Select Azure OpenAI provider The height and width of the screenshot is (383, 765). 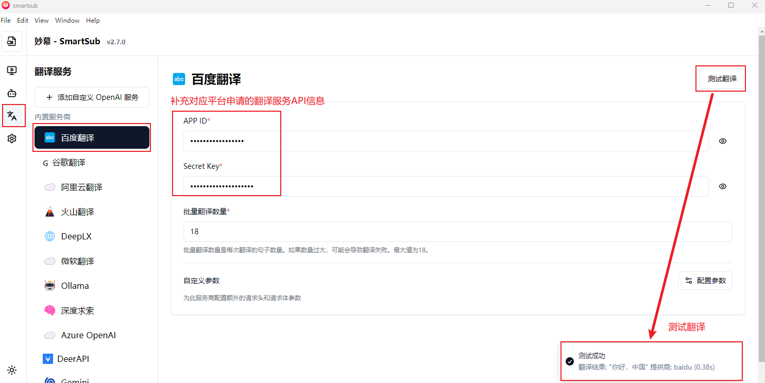point(92,335)
